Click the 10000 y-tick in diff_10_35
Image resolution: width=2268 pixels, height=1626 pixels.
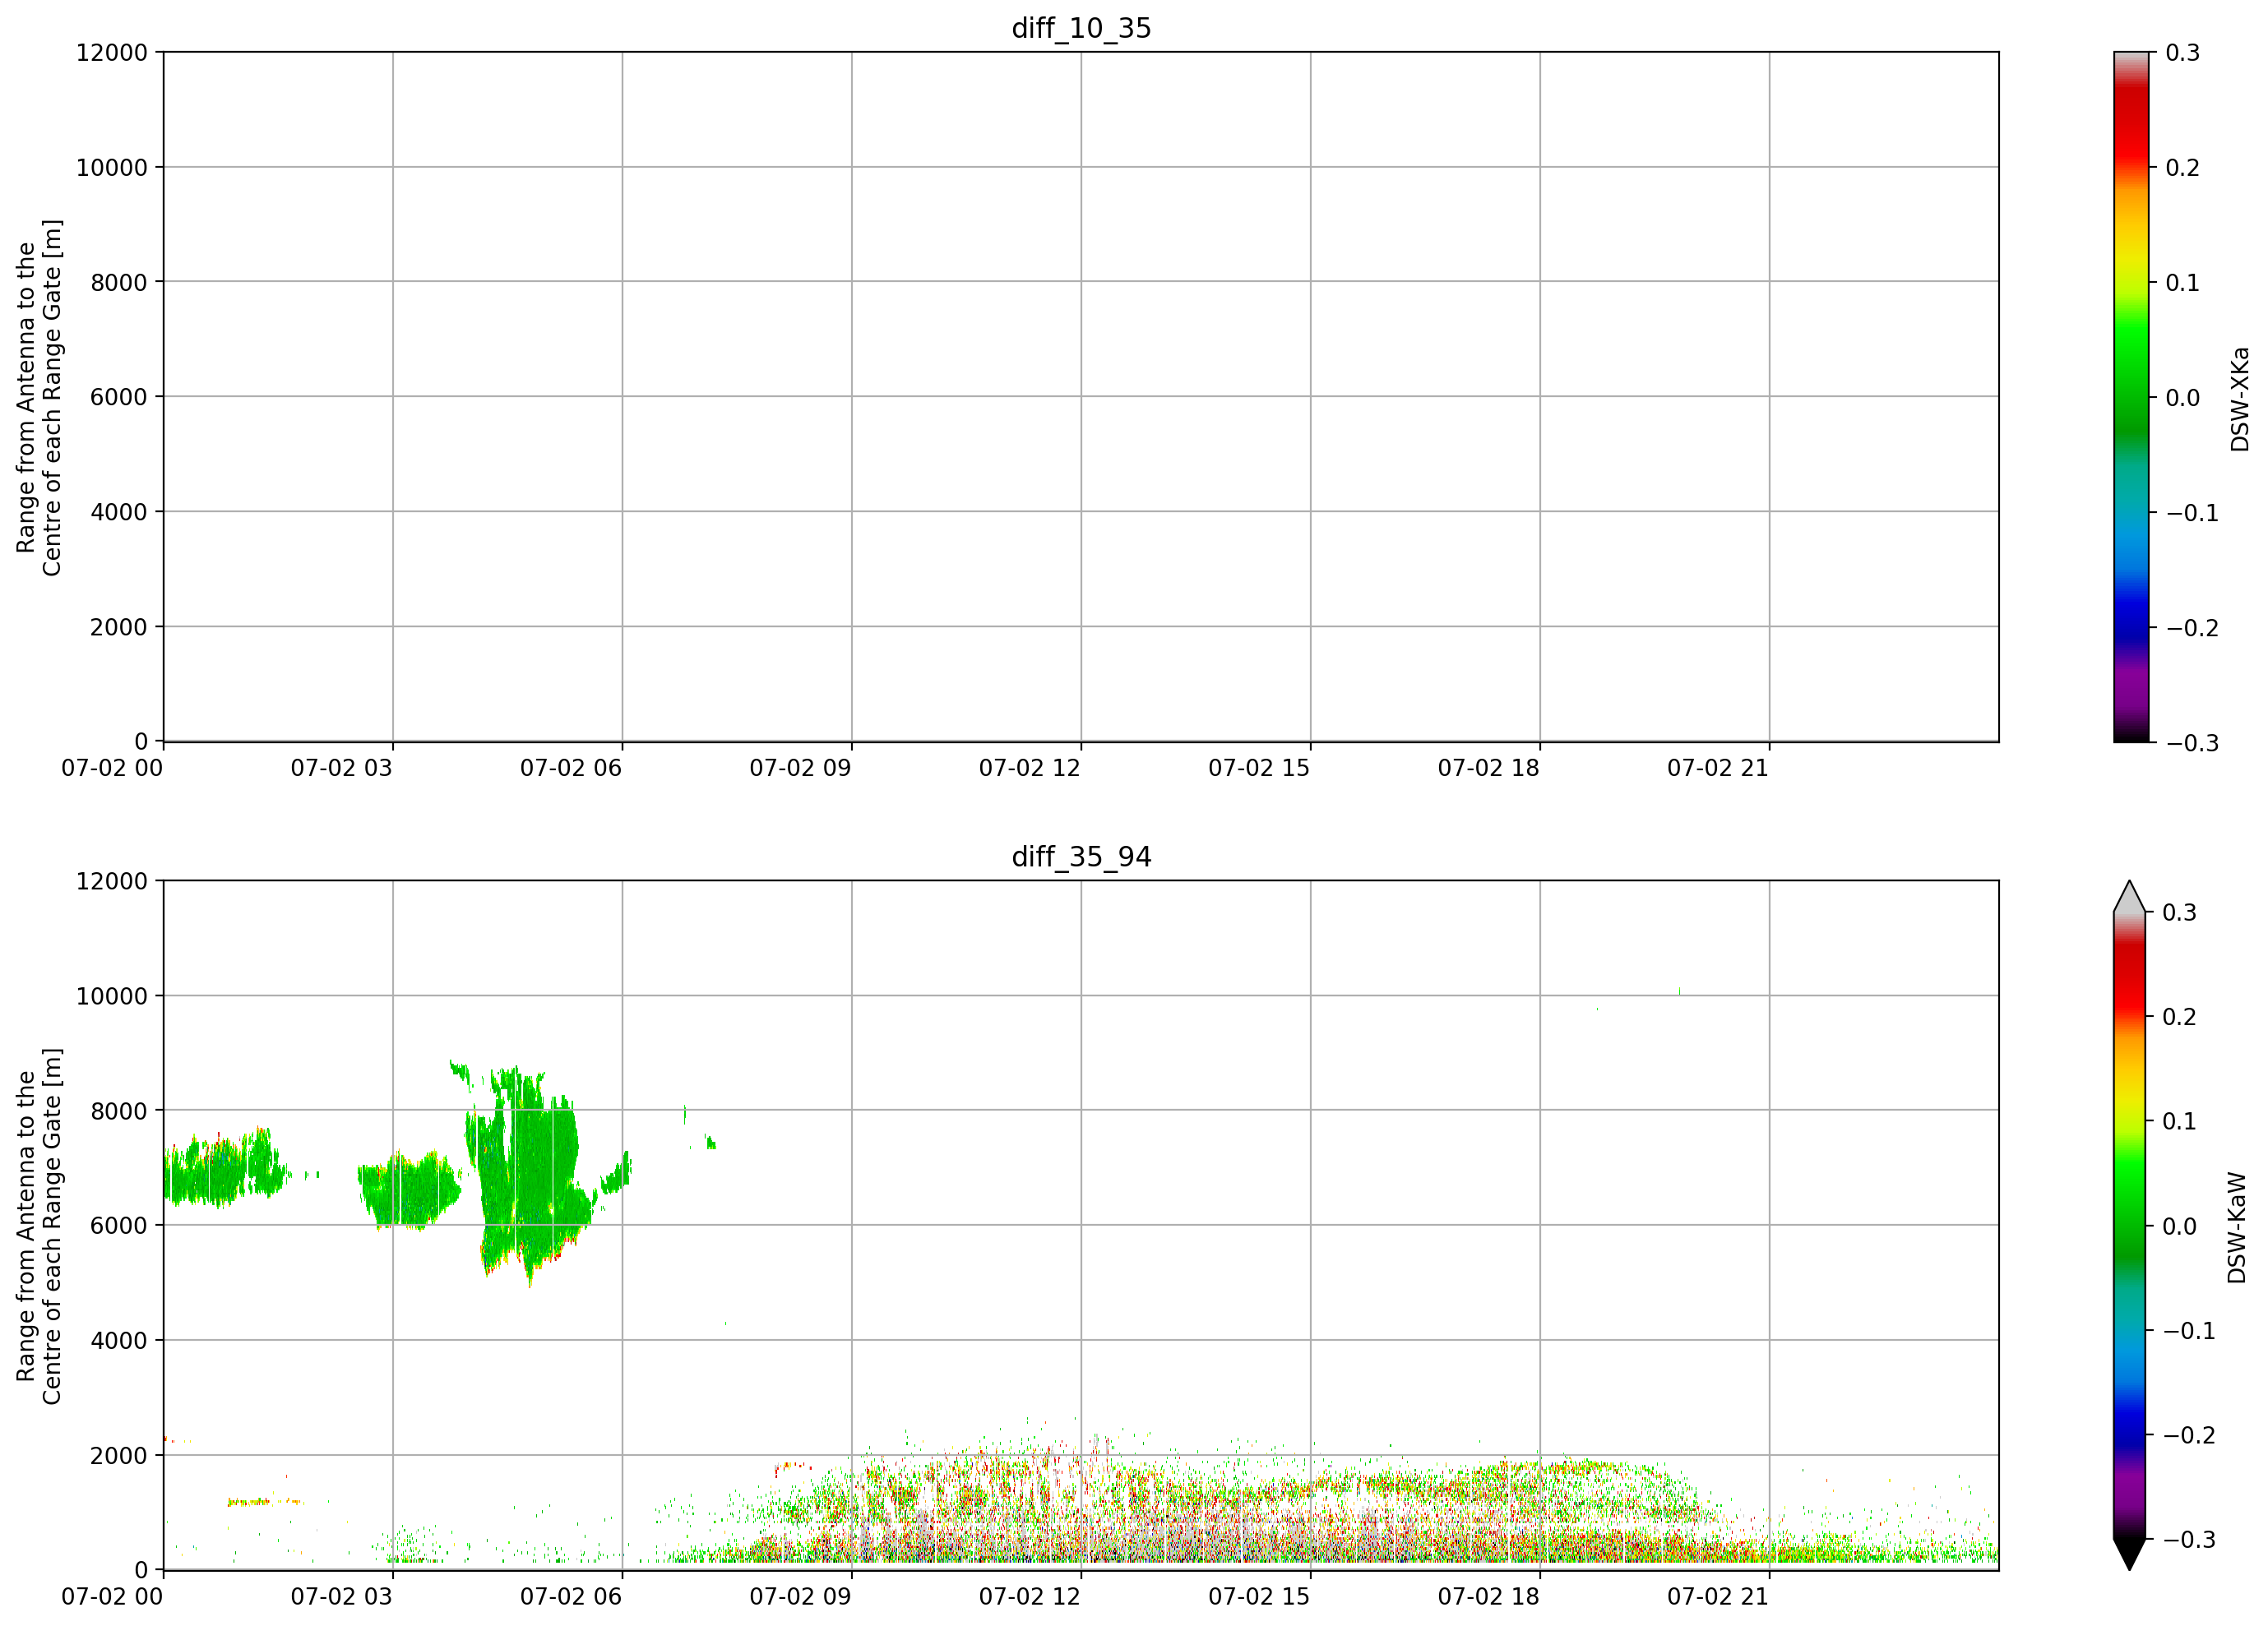112,167
